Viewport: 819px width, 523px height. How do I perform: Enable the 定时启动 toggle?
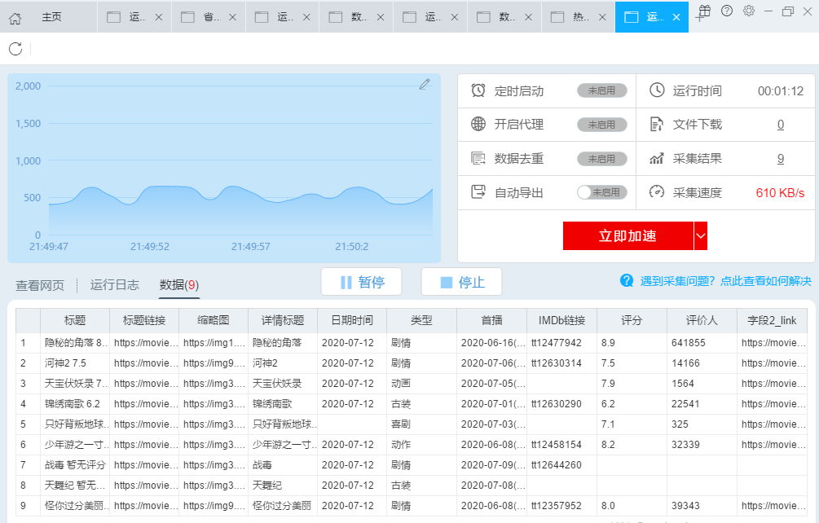click(x=601, y=90)
